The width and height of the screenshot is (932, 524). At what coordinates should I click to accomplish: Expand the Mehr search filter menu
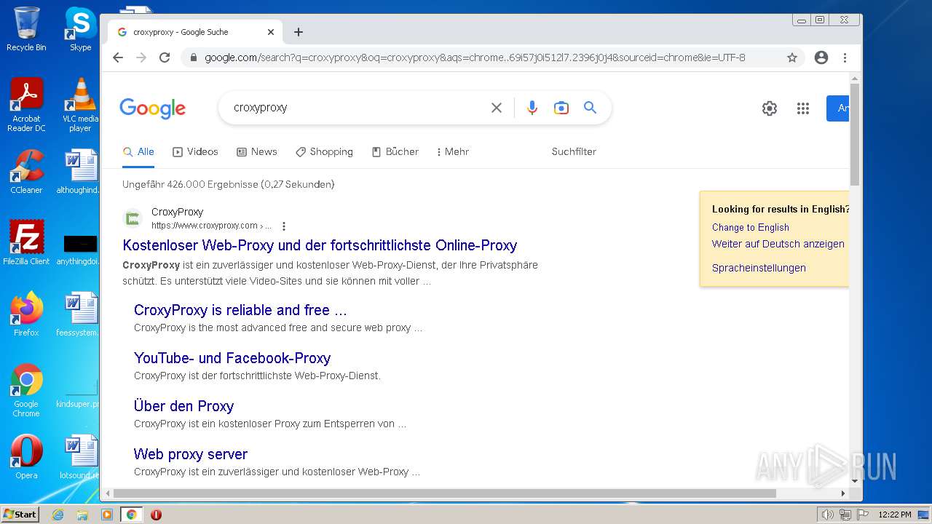click(x=452, y=151)
